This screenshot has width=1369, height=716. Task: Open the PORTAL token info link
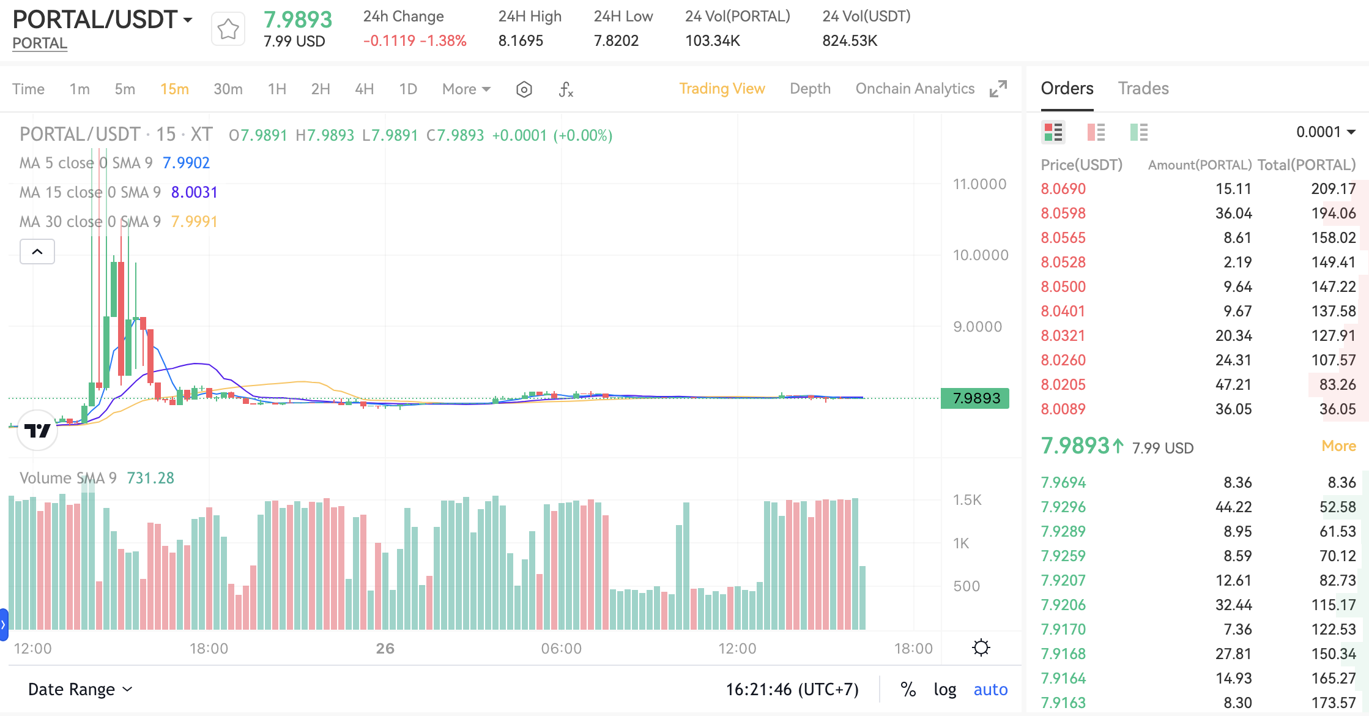click(40, 43)
